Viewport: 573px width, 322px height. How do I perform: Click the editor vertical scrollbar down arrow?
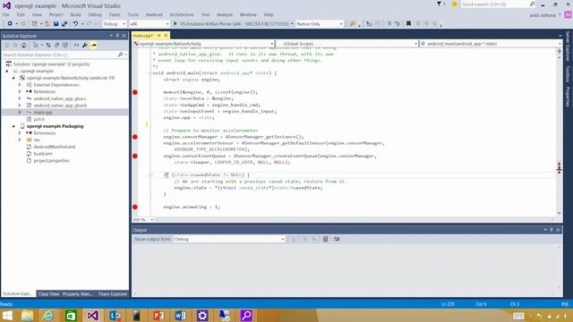point(559,213)
